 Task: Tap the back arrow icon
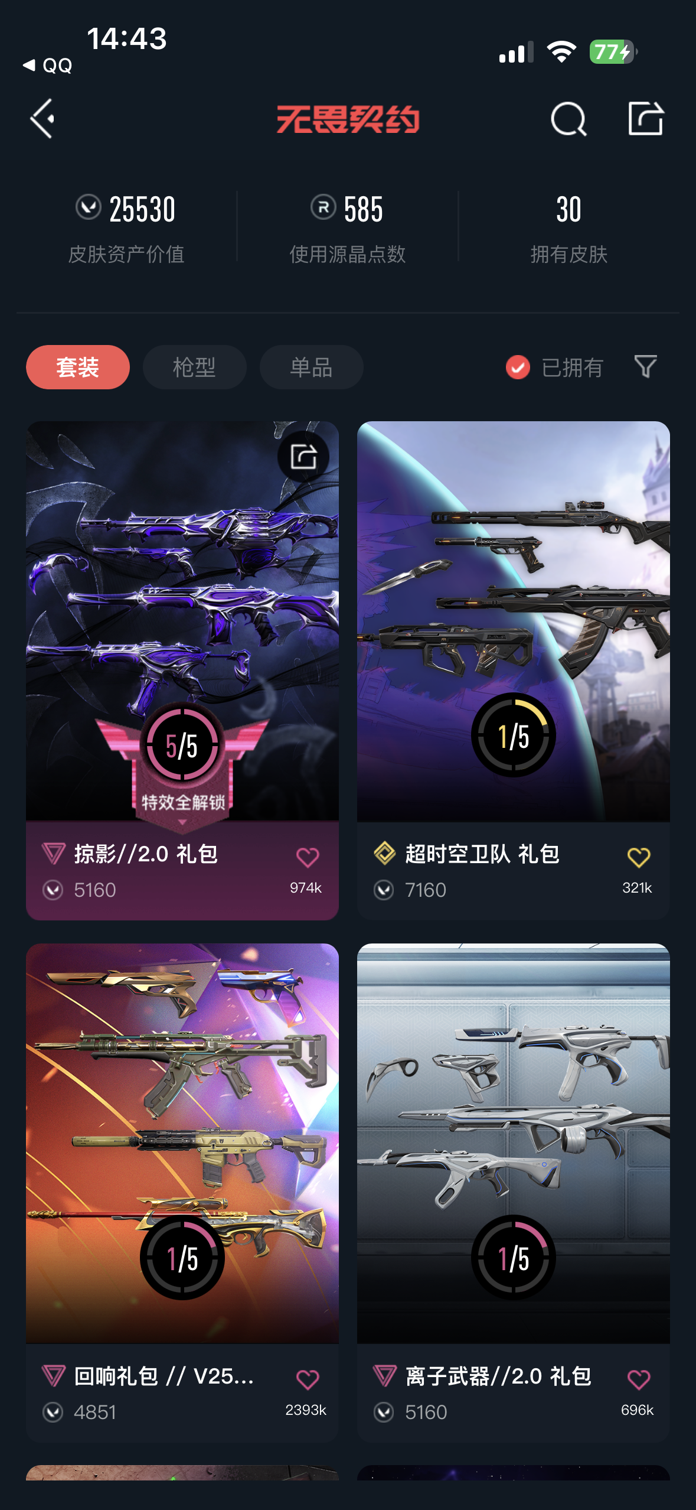(x=43, y=119)
